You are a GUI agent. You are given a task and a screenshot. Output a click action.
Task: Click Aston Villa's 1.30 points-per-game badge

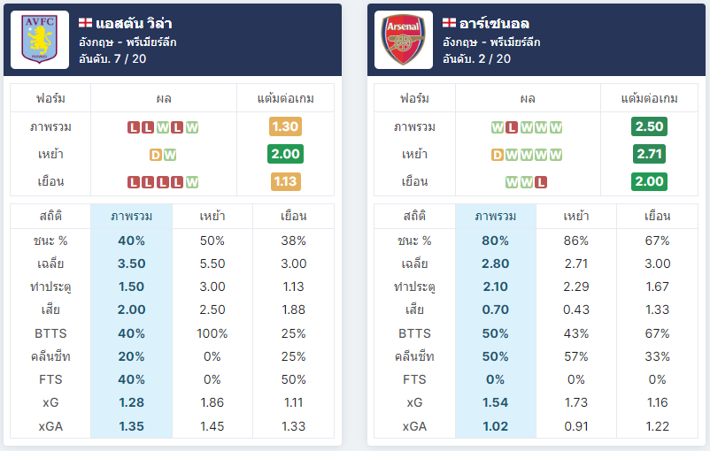coord(285,126)
